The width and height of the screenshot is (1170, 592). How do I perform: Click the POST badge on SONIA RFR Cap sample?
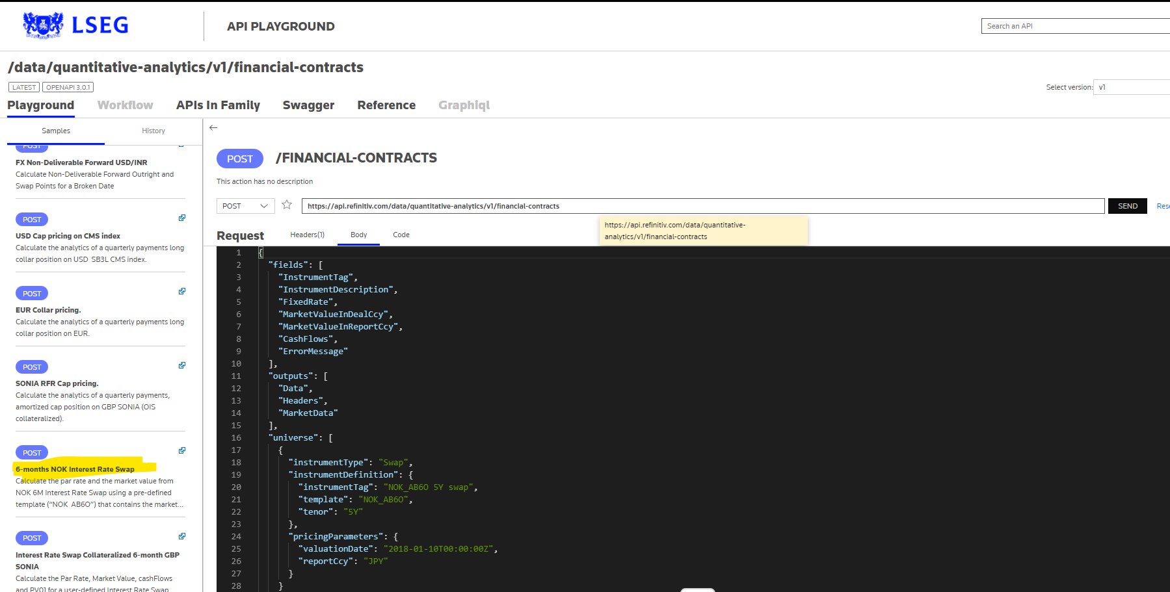(32, 367)
